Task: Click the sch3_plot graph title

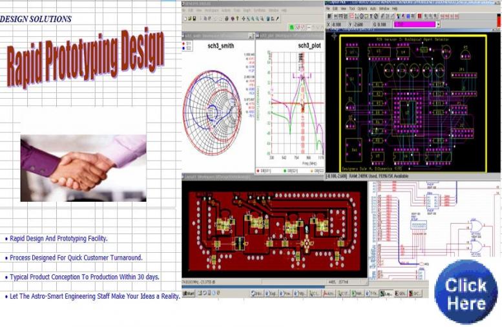Action: 309,46
